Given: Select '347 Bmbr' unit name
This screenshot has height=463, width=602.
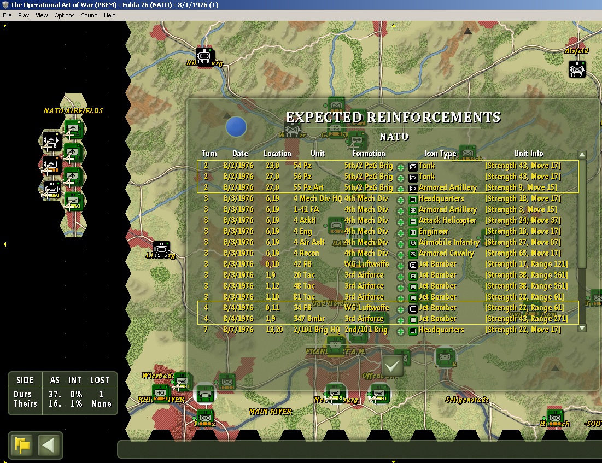Looking at the screenshot, I should click(309, 319).
